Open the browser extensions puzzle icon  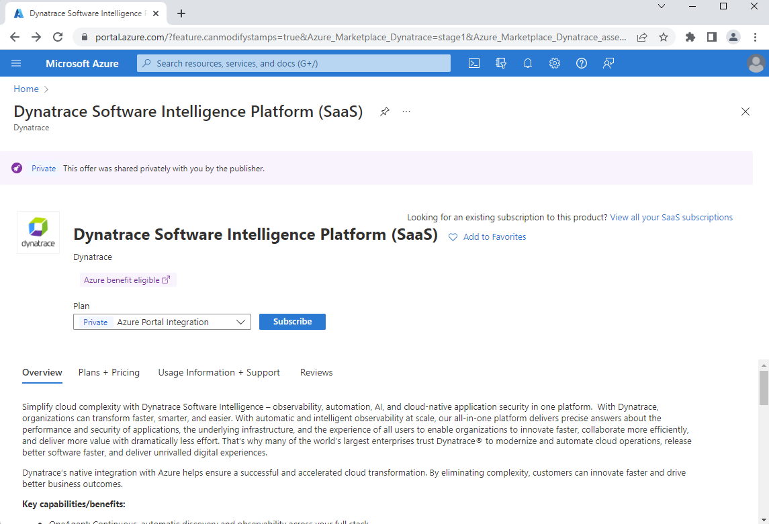tap(690, 37)
